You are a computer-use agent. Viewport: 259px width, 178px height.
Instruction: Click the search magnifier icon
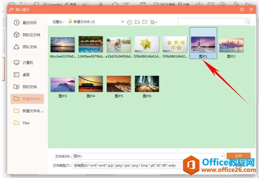point(247,21)
